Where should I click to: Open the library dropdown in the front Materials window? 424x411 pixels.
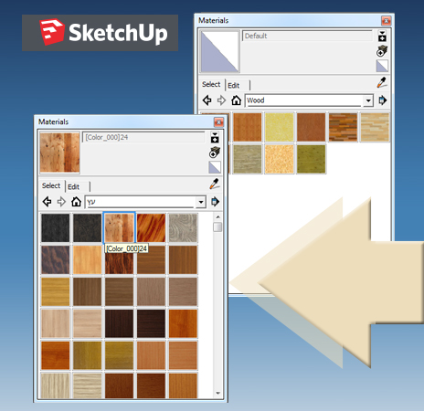201,202
